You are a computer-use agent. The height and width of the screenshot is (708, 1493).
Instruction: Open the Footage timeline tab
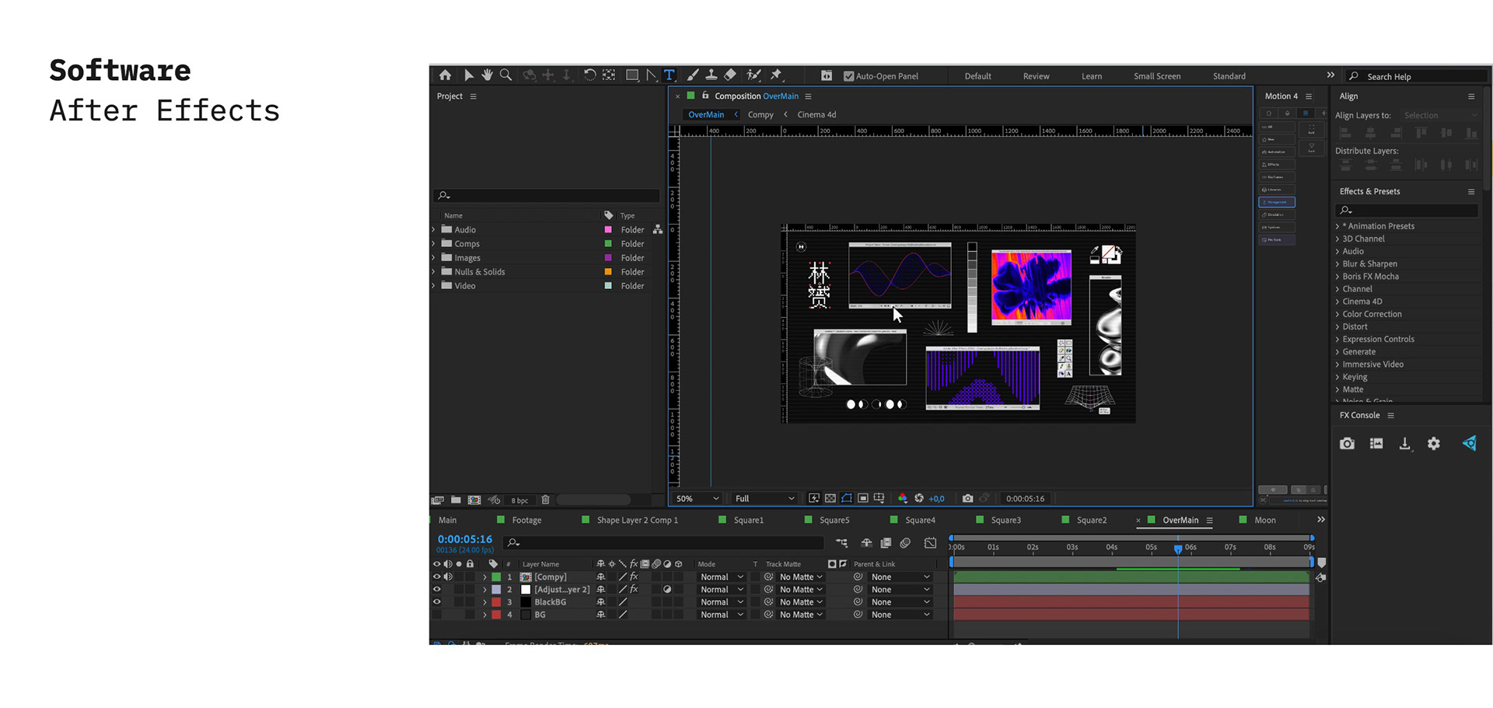click(526, 520)
